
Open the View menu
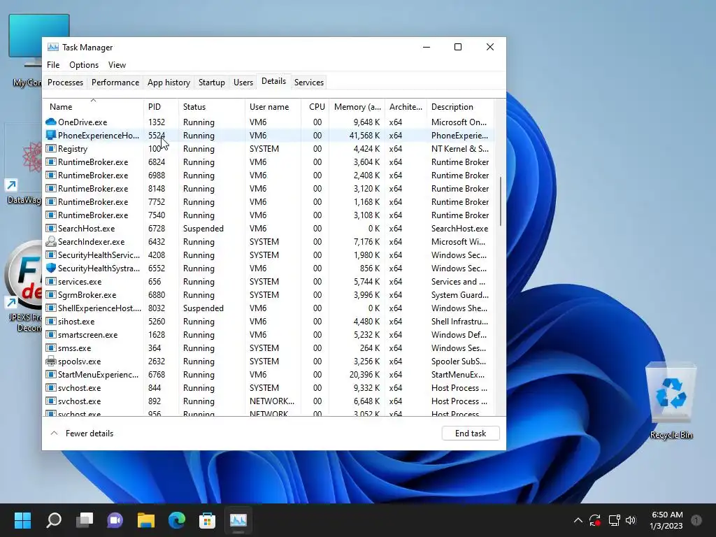point(117,65)
